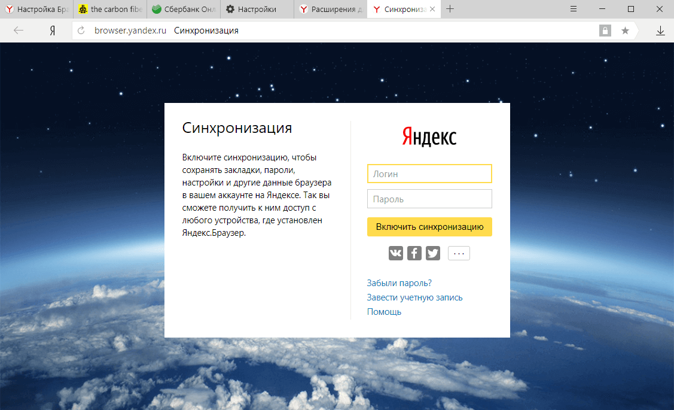Click the VK social login icon
Image resolution: width=674 pixels, height=410 pixels.
(395, 253)
